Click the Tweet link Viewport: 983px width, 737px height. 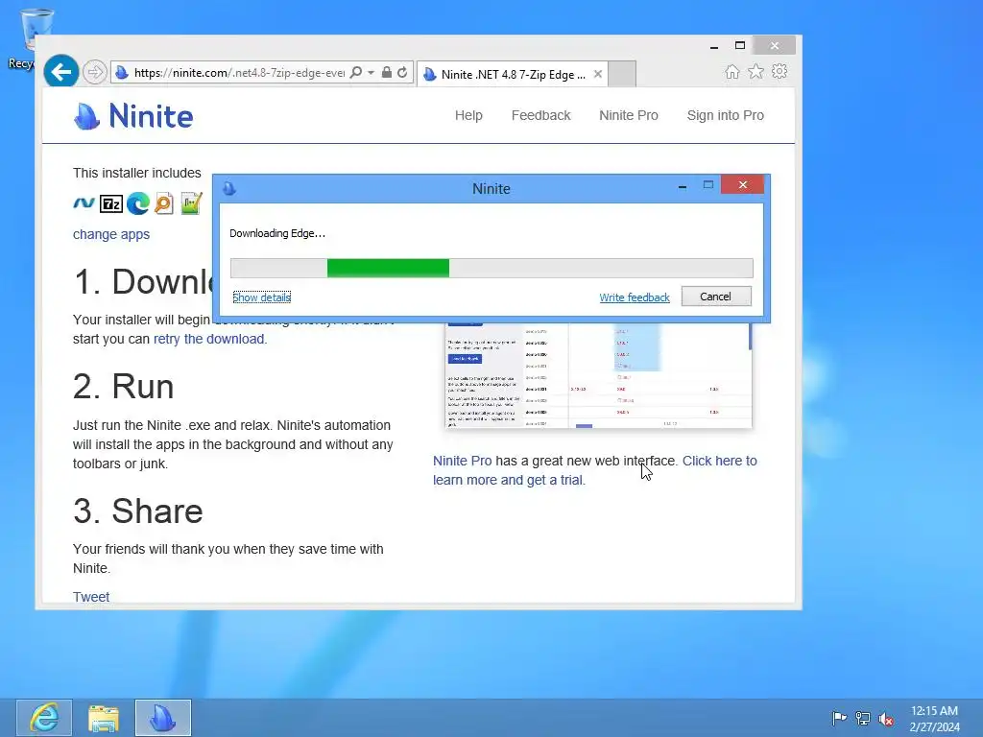(x=91, y=597)
